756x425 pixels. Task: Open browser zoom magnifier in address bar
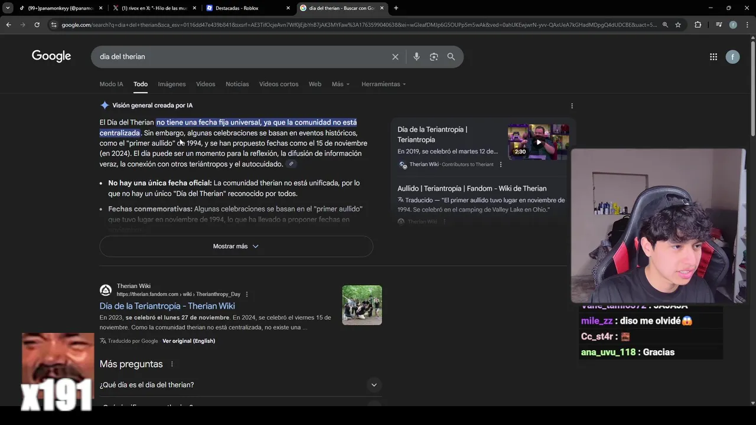665,25
